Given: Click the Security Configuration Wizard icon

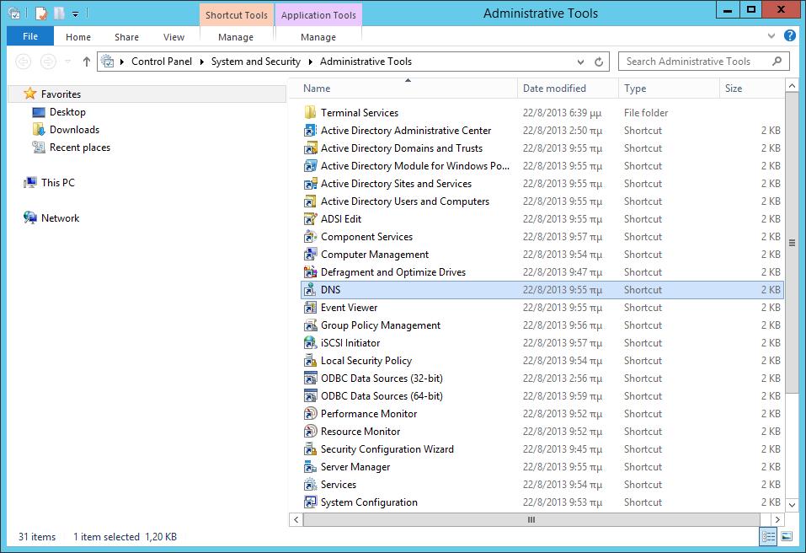Looking at the screenshot, I should (310, 449).
